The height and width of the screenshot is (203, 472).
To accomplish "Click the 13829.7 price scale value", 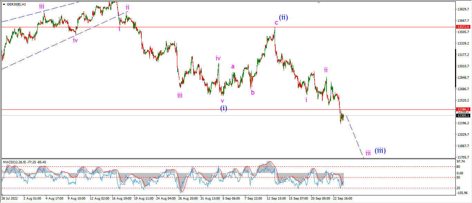I will pyautogui.click(x=463, y=9).
